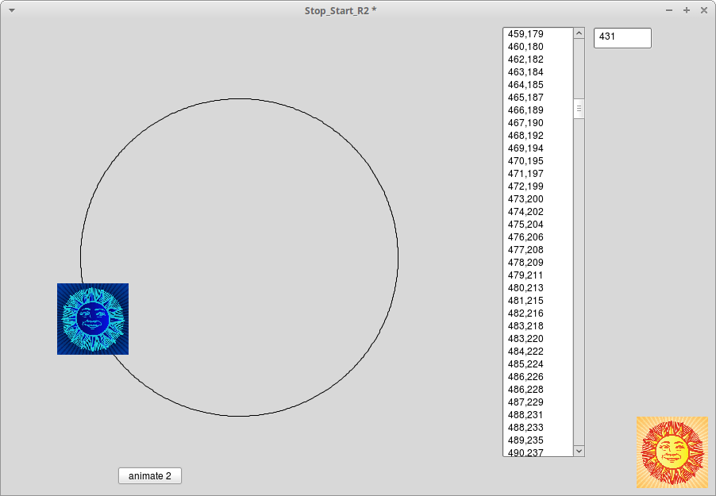Click the orange sun face image

click(671, 452)
